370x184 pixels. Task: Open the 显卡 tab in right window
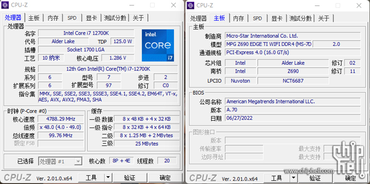coord(277,18)
